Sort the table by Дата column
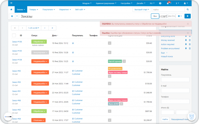This screenshot has height=124, width=199. point(55,35)
